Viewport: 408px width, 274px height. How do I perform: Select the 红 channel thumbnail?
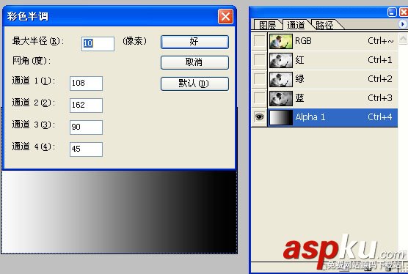pos(281,60)
